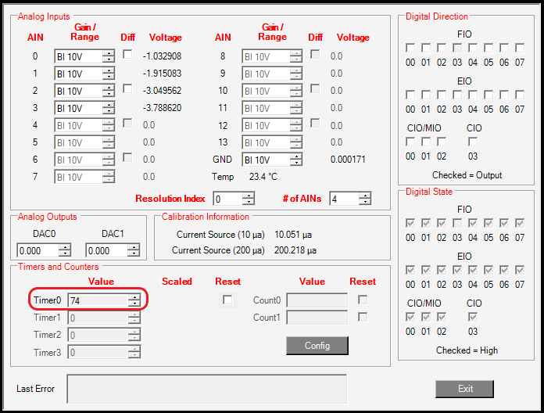The image size is (544, 413).
Task: Increase the Timer0 value
Action: pyautogui.click(x=134, y=296)
